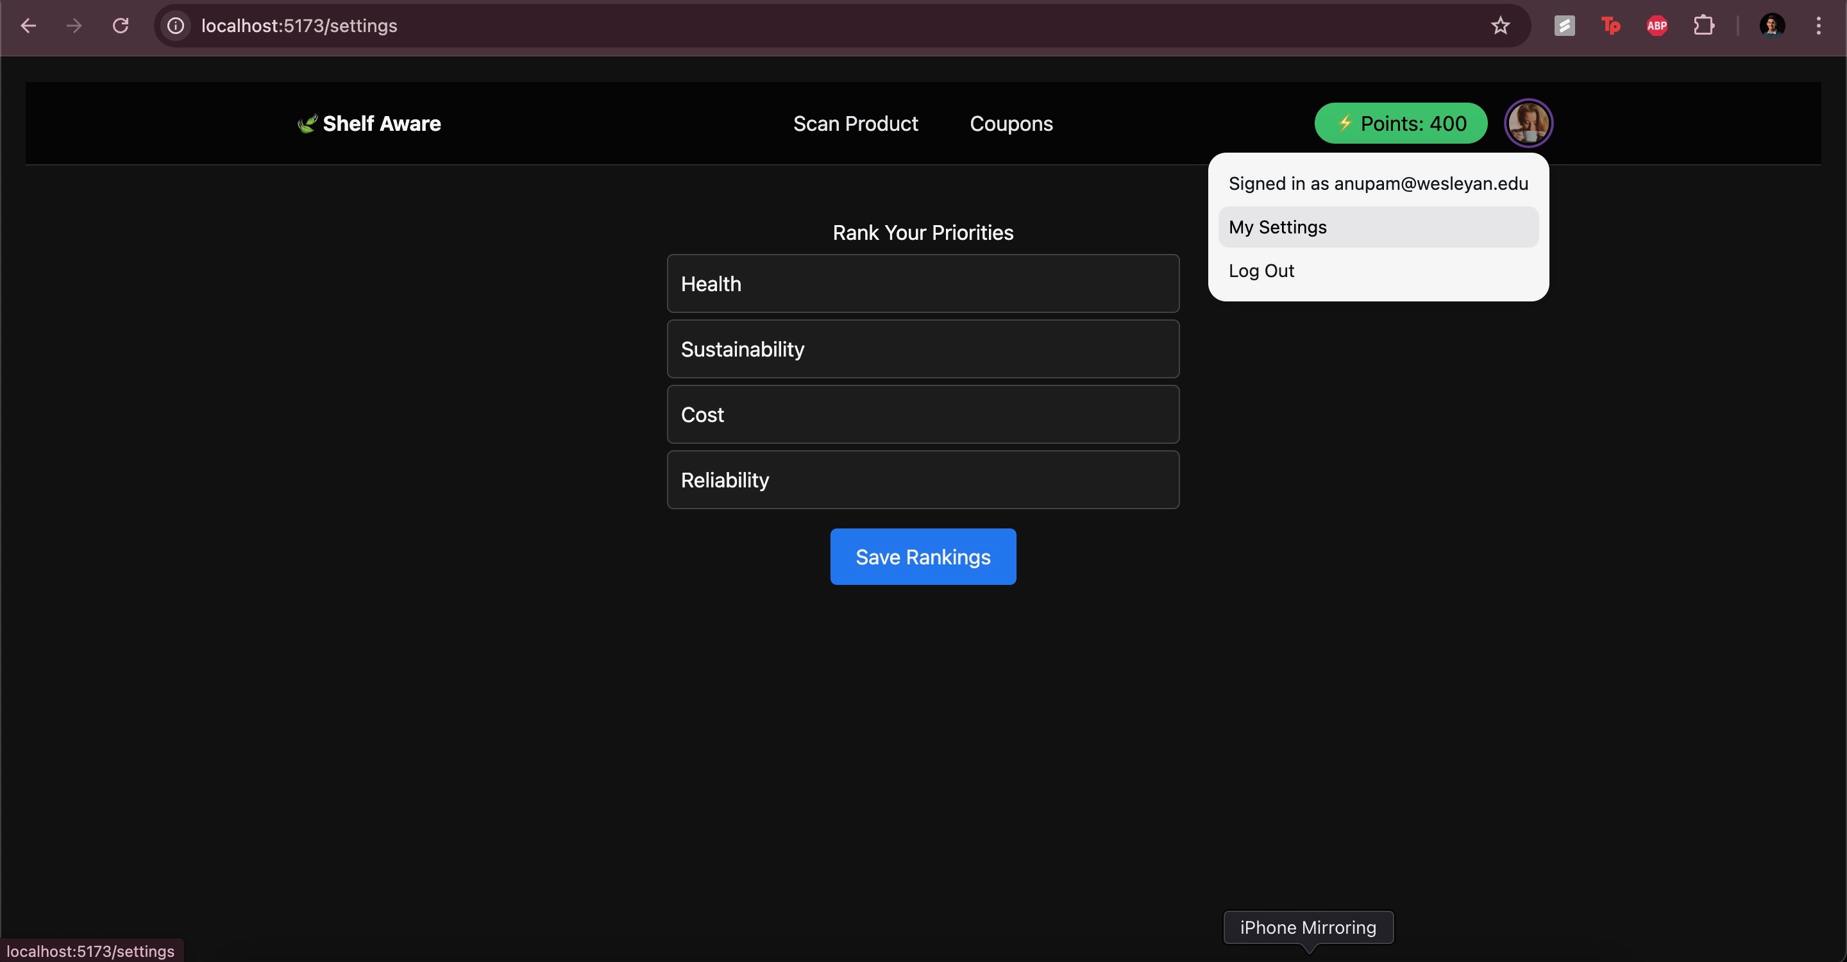Toggle the user avatar dropdown menu
This screenshot has width=1847, height=962.
pos(1528,123)
